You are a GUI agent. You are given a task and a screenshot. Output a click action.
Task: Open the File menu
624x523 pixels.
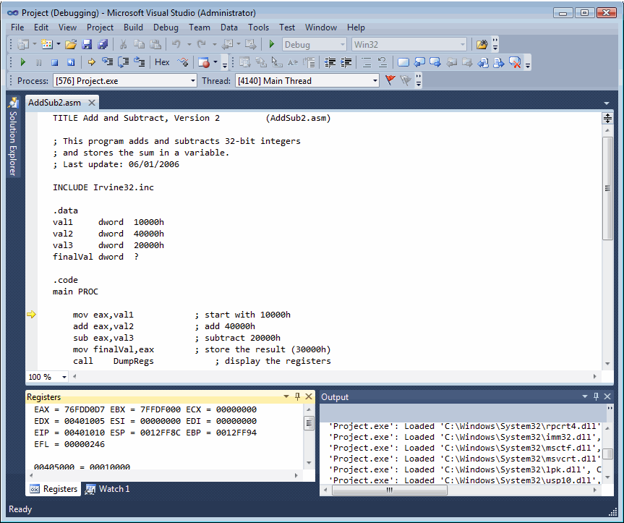[17, 27]
